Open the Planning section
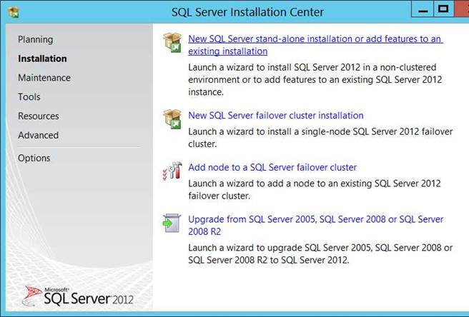Image resolution: width=469 pixels, height=317 pixels. (x=36, y=39)
